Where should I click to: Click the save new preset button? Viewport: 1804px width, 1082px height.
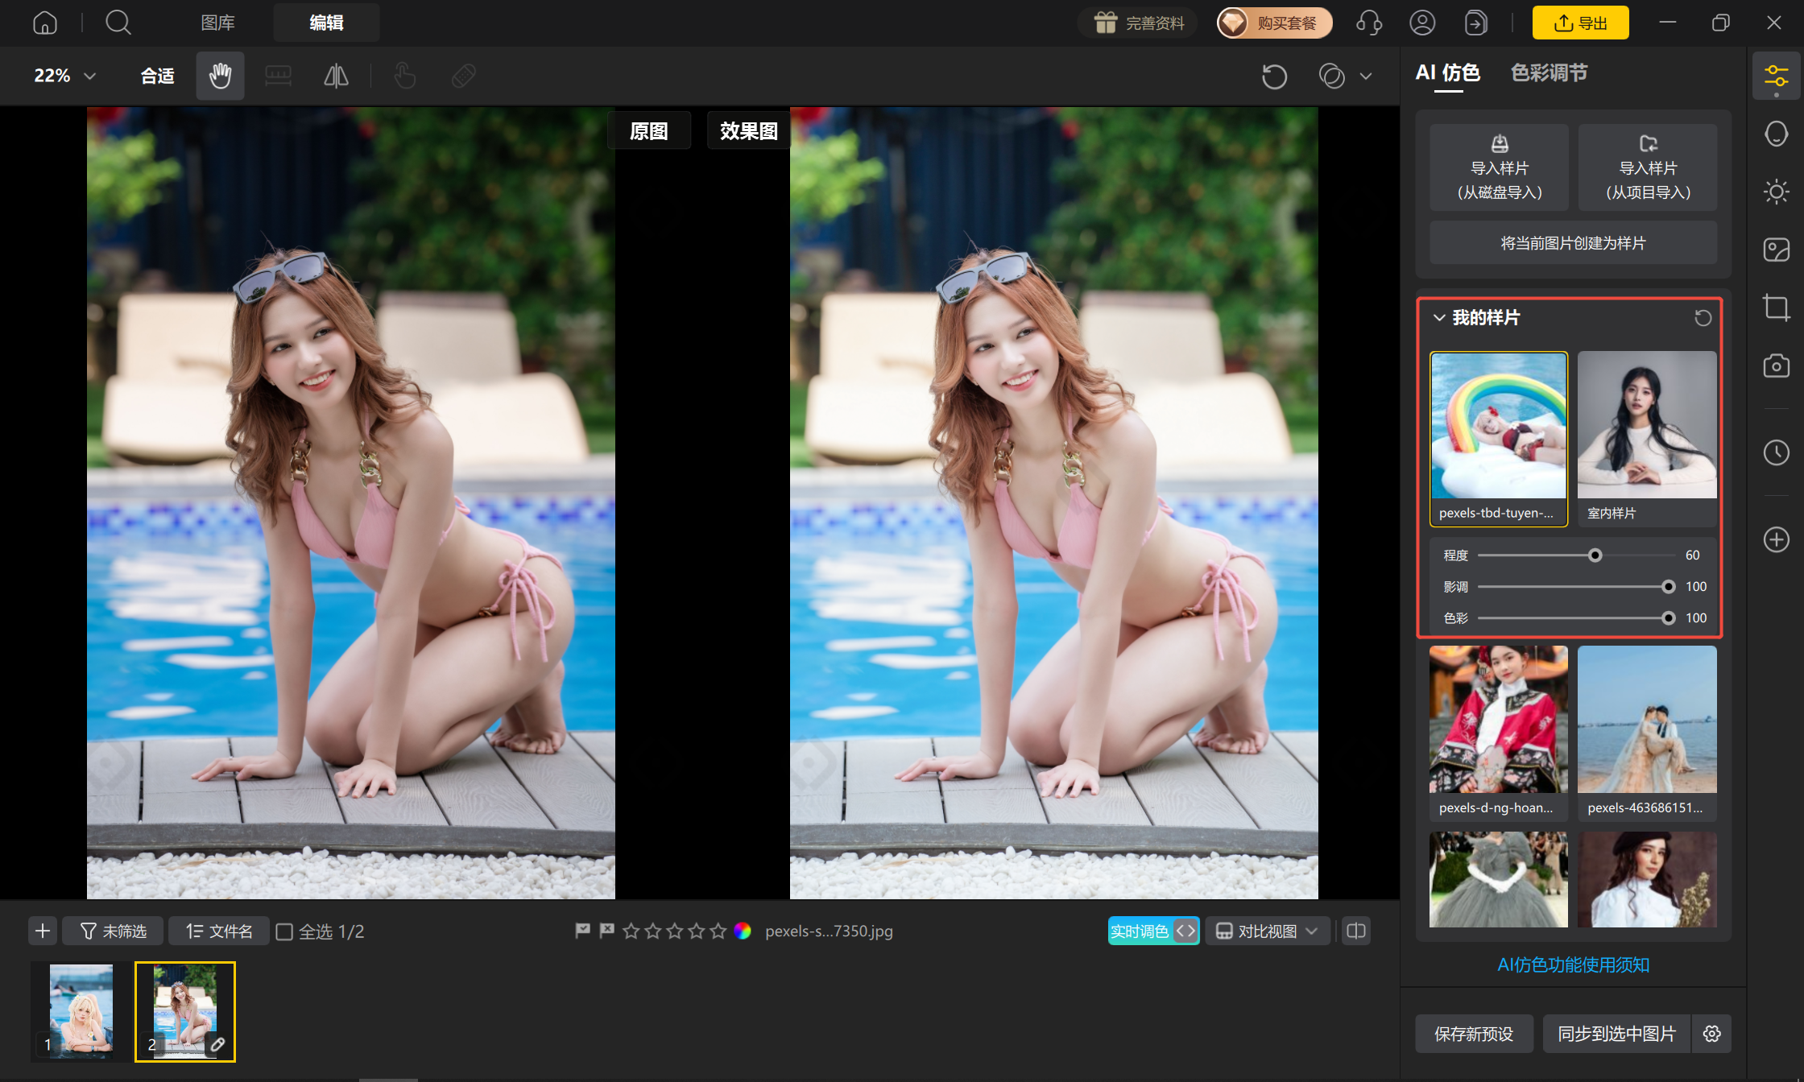[x=1474, y=1034]
